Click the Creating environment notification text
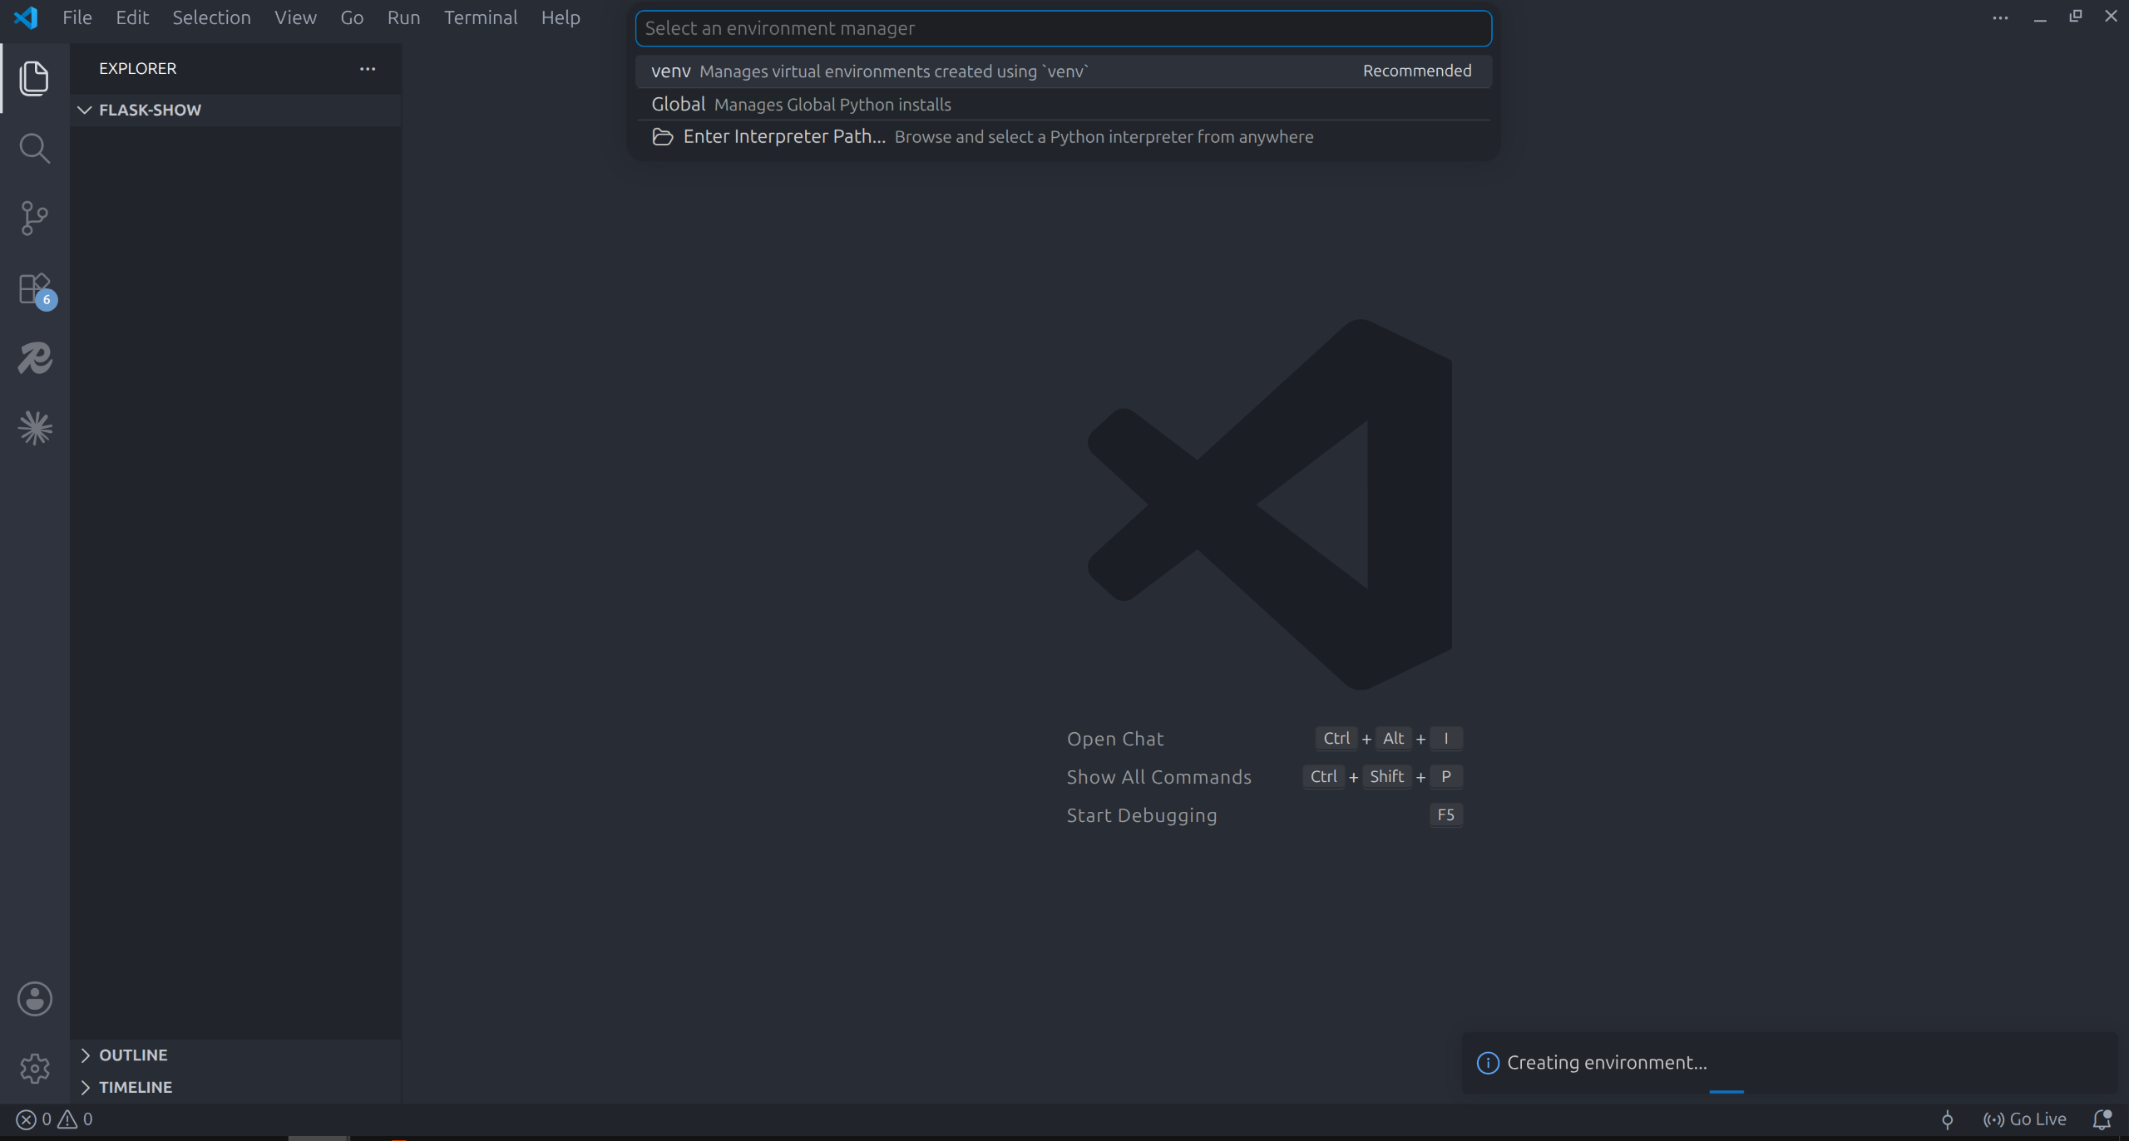 (x=1607, y=1063)
